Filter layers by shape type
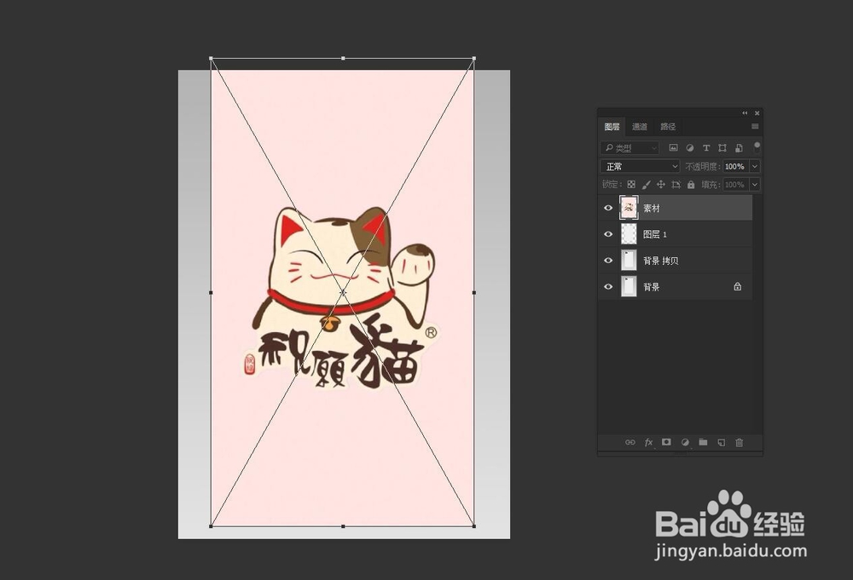This screenshot has width=853, height=580. (722, 147)
